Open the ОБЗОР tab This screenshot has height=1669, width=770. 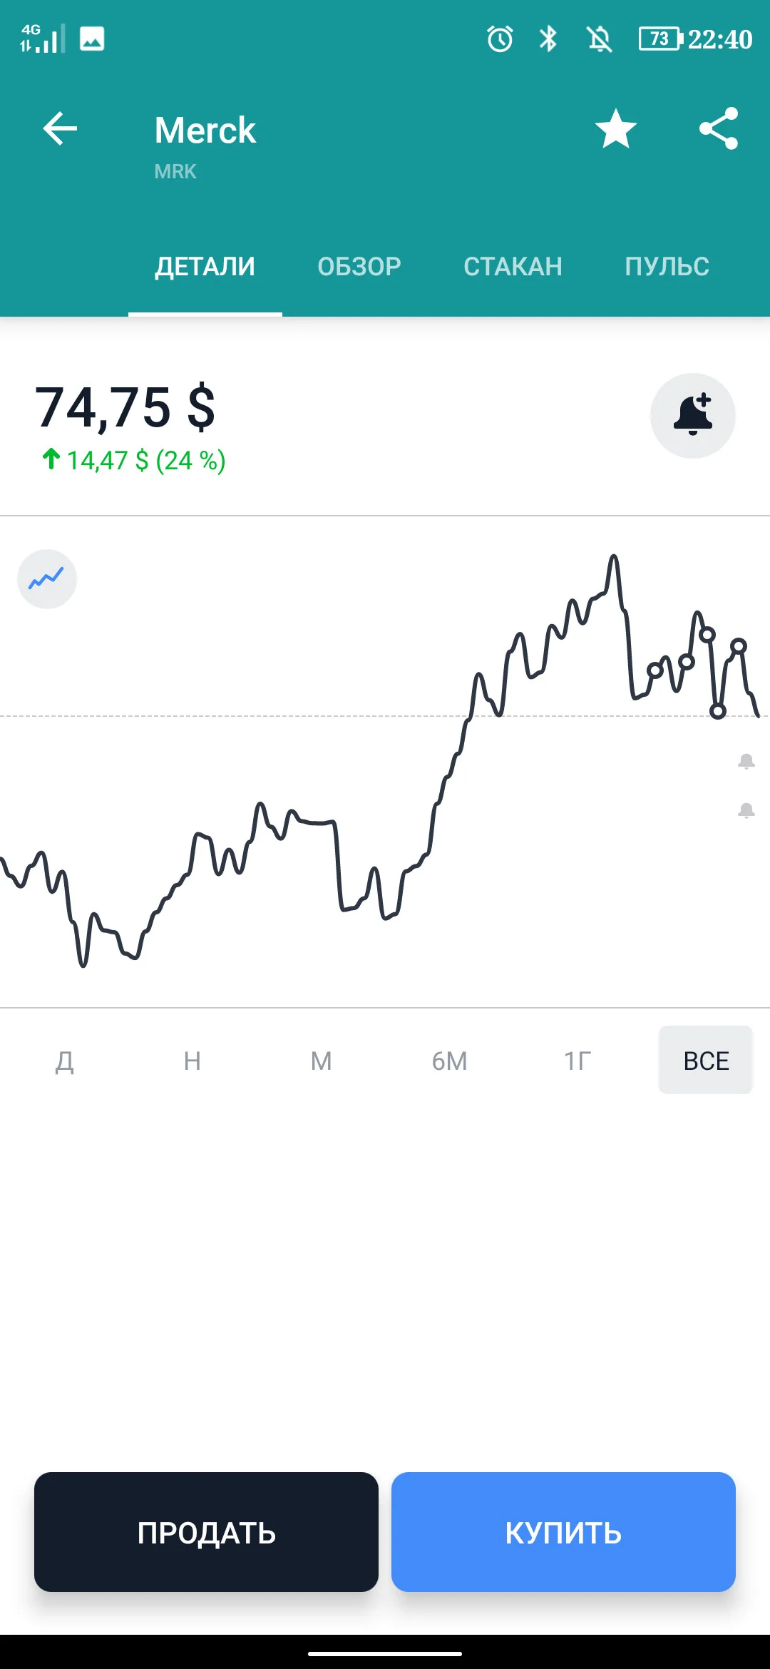[x=359, y=267]
